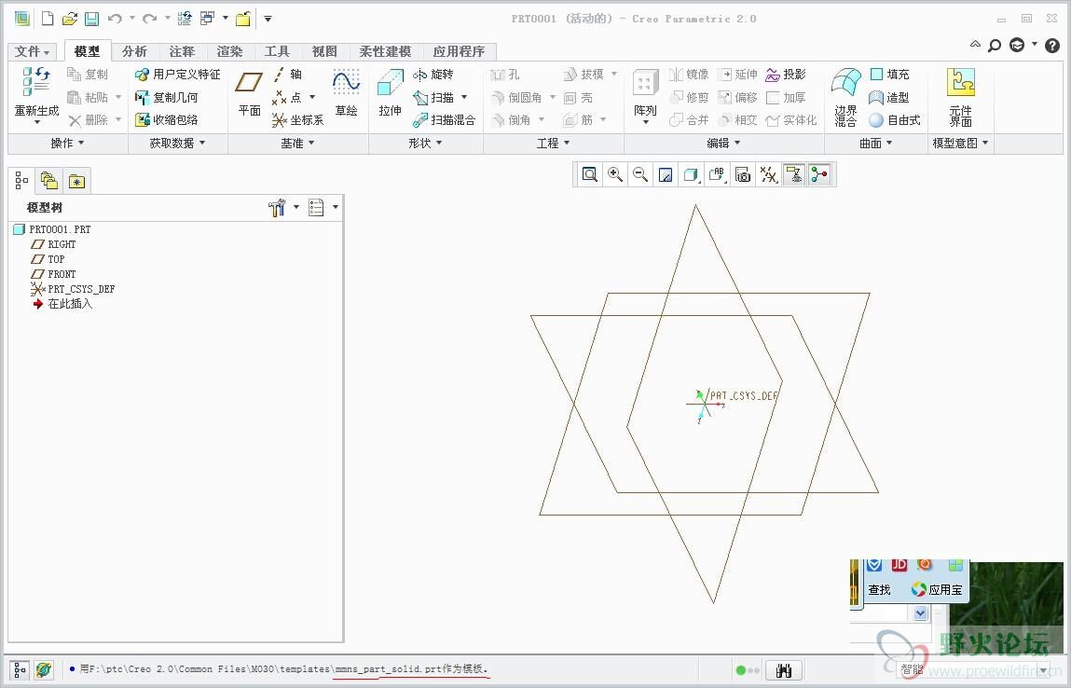Create a Coordinate System (坐标系)
This screenshot has height=688, width=1071.
coord(297,120)
